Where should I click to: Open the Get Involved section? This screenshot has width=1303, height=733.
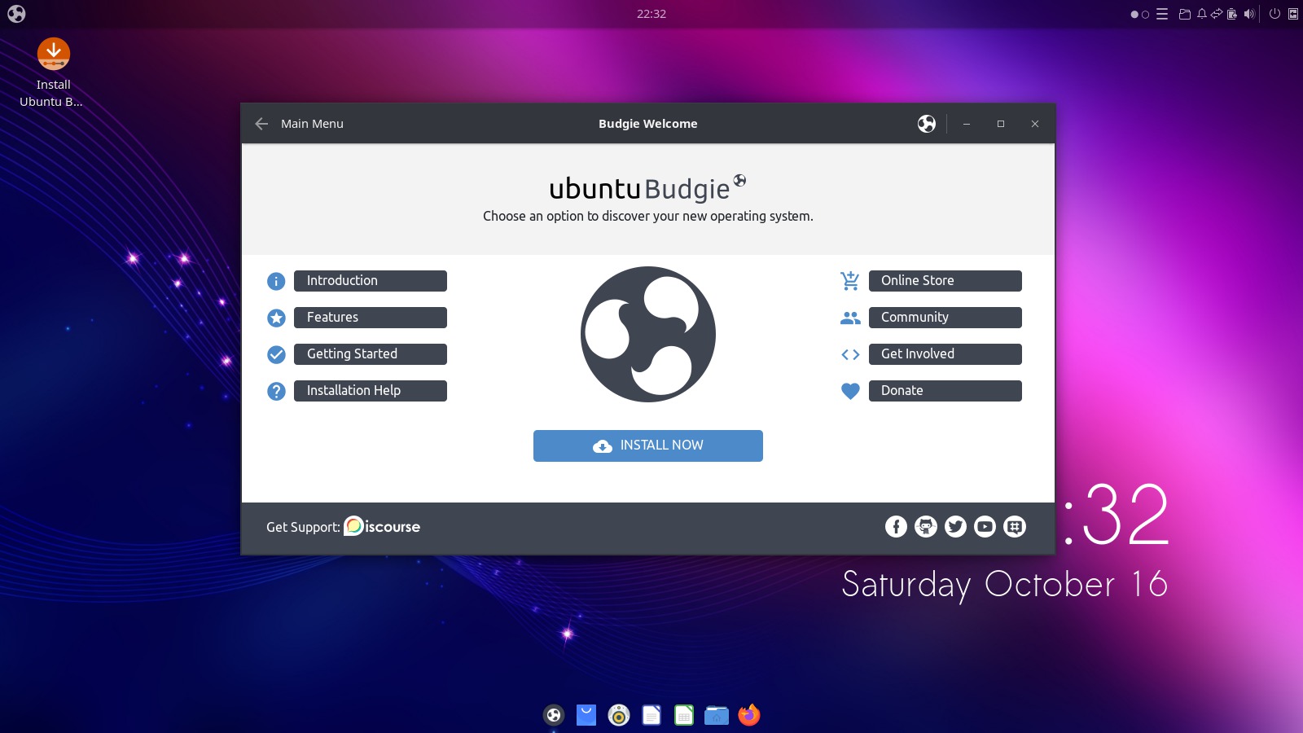click(x=945, y=354)
